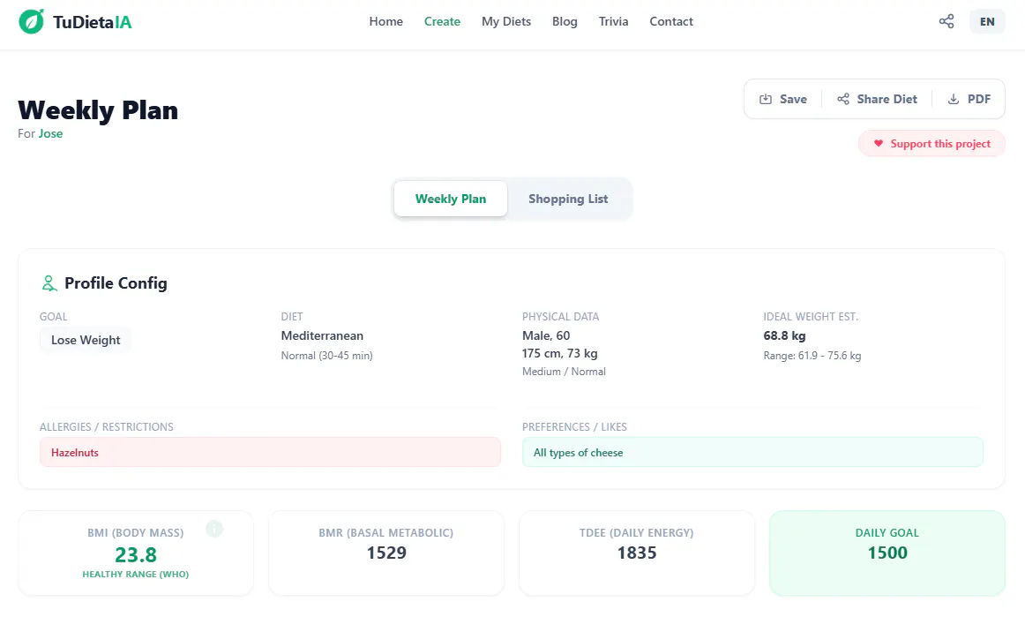This screenshot has height=617, width=1025.
Task: Click the share icon in top navigation
Action: [x=946, y=21]
